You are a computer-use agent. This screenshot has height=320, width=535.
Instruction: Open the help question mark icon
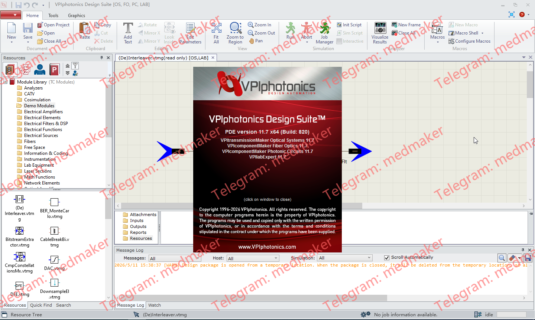point(522,14)
